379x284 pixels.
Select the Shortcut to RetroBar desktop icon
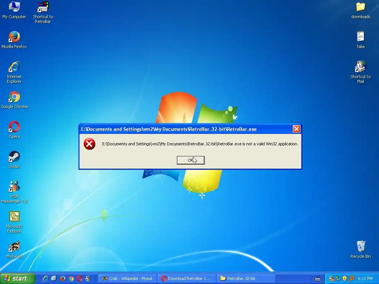pyautogui.click(x=43, y=13)
